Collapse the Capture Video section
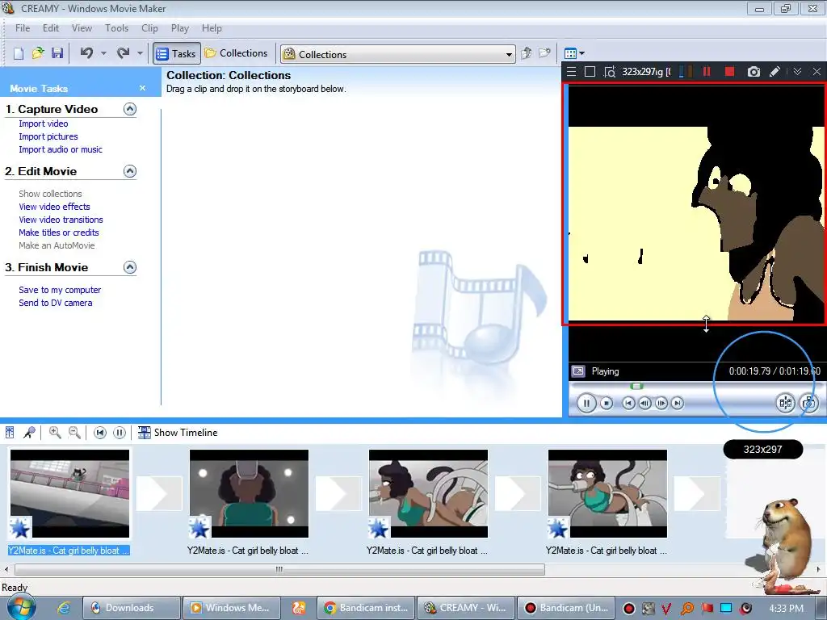 [x=130, y=109]
